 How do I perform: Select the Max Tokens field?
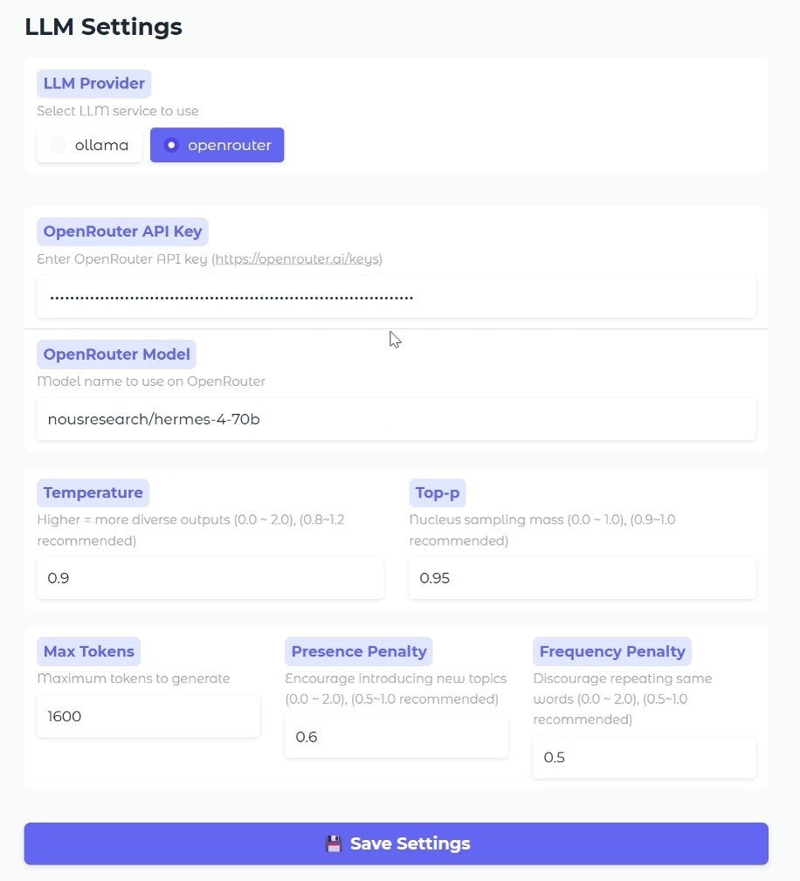(x=148, y=716)
